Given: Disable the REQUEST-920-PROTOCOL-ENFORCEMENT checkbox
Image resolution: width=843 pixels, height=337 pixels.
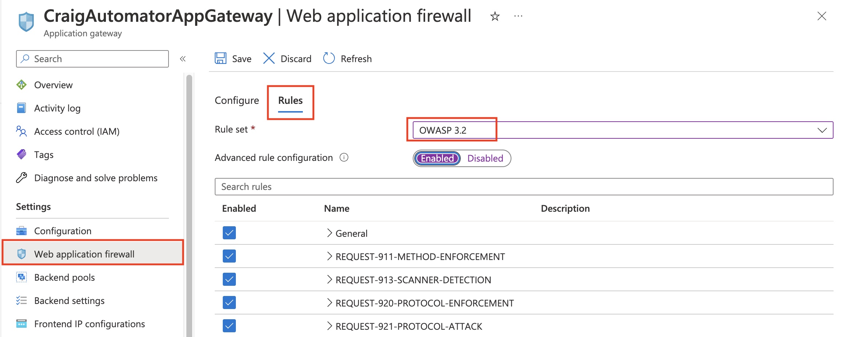Looking at the screenshot, I should click(x=229, y=303).
